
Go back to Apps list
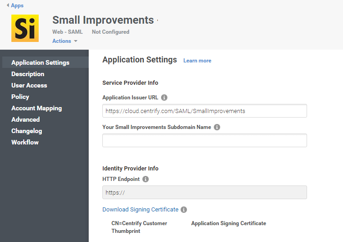tap(17, 5)
